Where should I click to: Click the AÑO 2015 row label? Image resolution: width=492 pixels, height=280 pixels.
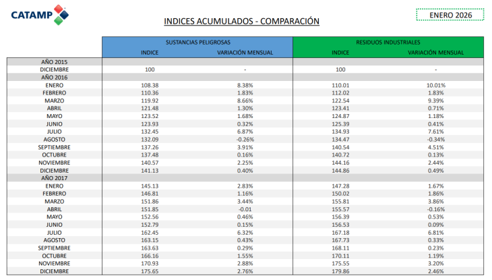click(54, 61)
